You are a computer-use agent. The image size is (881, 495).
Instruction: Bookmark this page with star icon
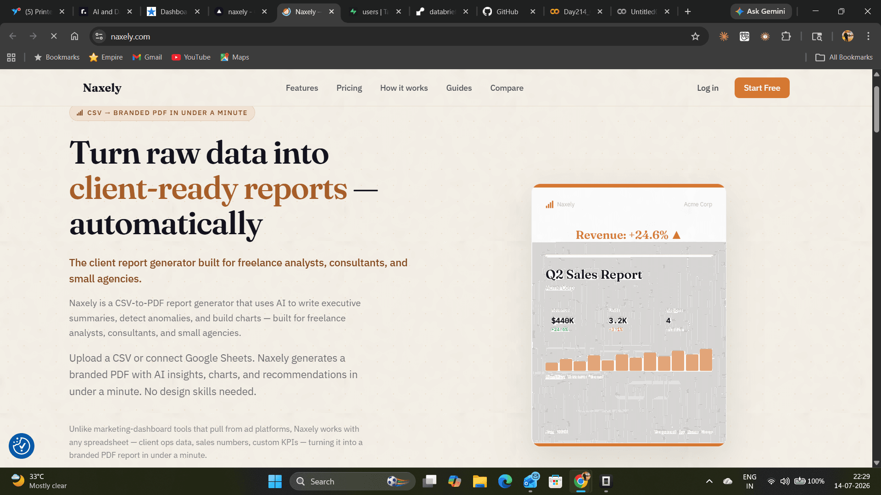(x=695, y=36)
